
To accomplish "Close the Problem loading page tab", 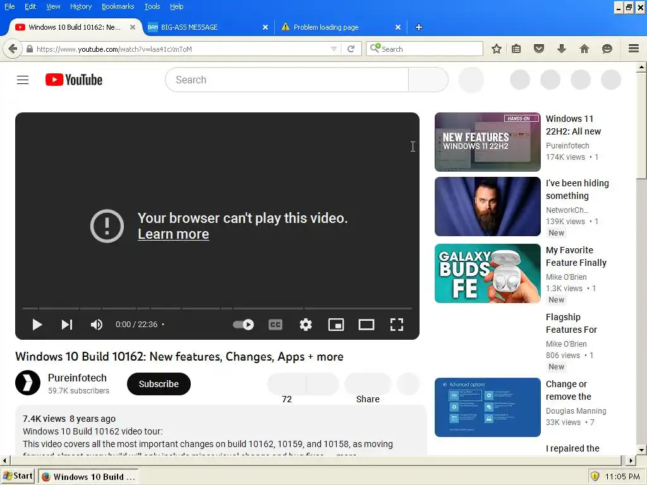I will pyautogui.click(x=398, y=27).
